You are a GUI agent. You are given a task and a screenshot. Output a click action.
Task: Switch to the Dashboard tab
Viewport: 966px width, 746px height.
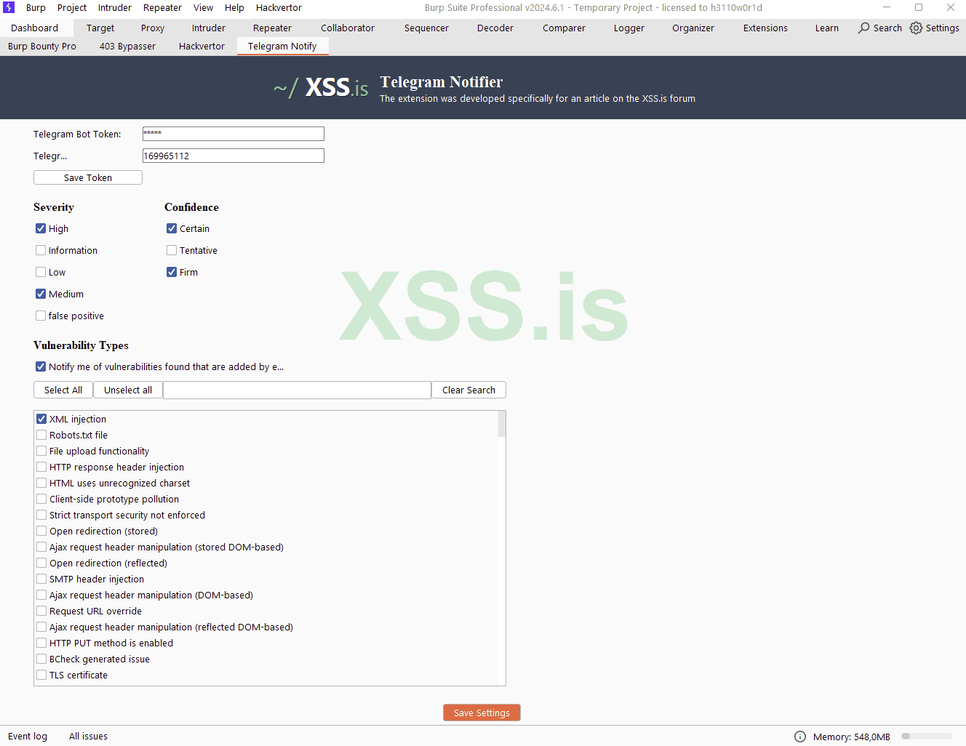coord(35,28)
